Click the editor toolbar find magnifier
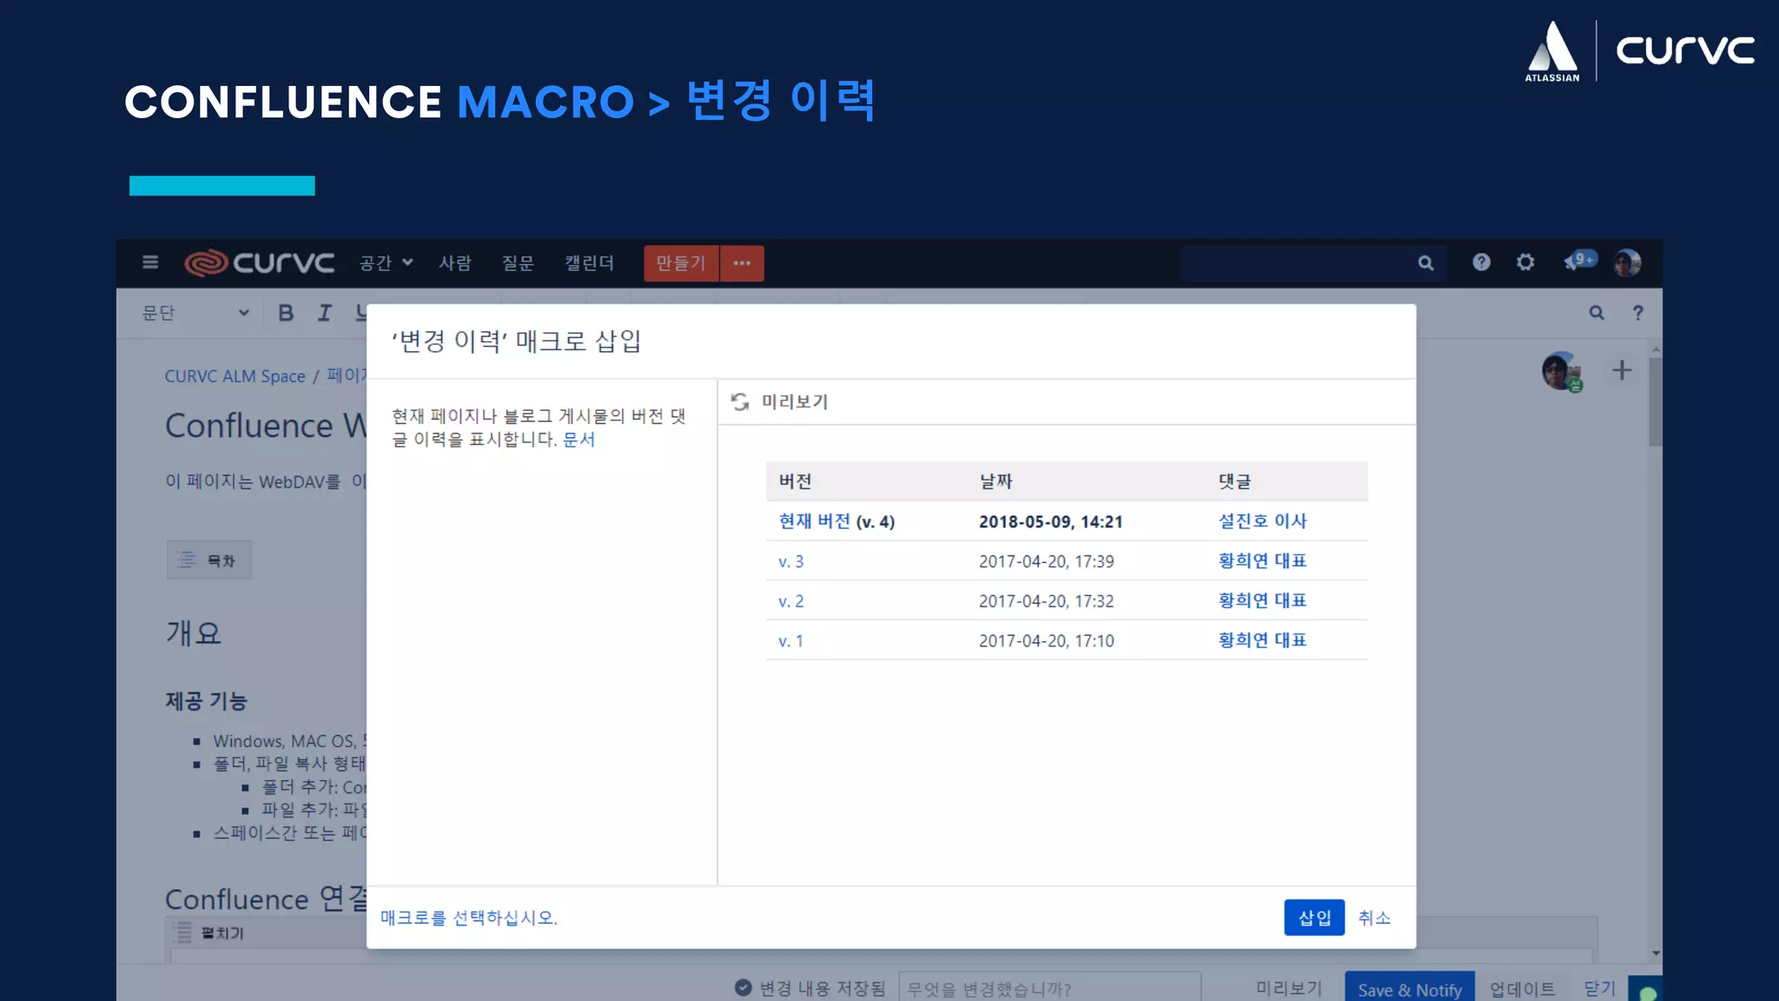Screen dimensions: 1779x1001 1597,313
